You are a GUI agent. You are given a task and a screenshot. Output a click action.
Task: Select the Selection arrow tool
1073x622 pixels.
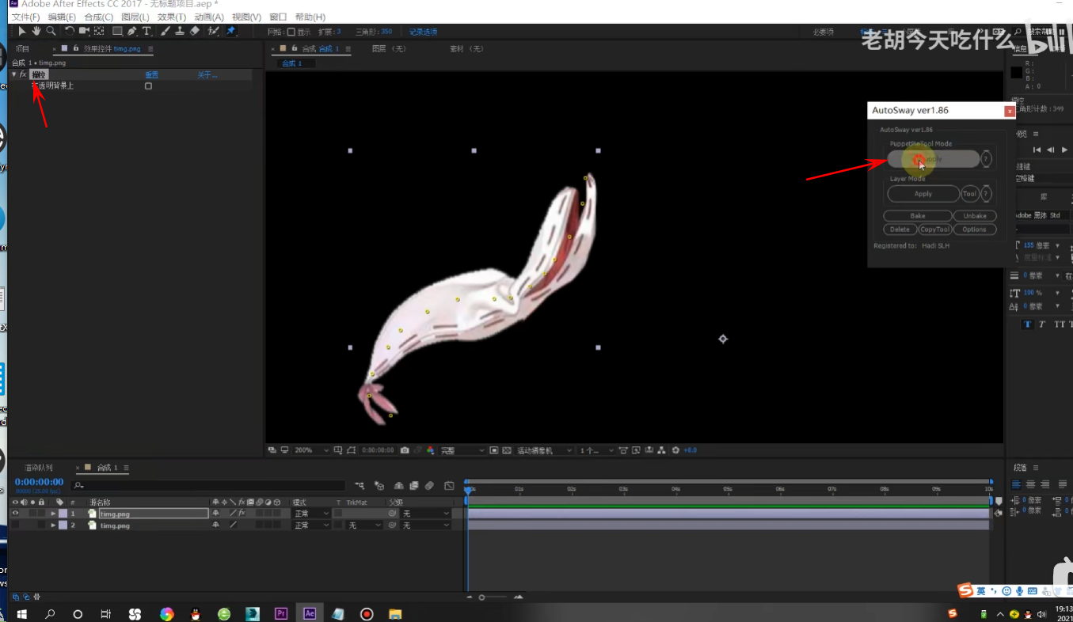22,31
